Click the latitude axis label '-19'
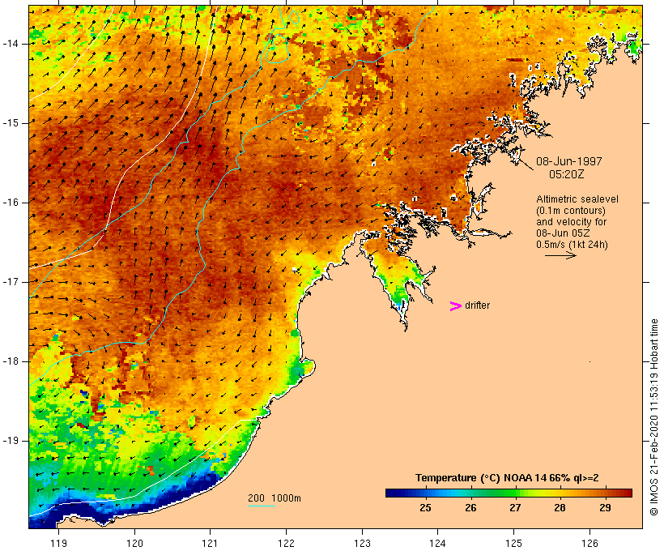The width and height of the screenshot is (664, 551). [11, 441]
